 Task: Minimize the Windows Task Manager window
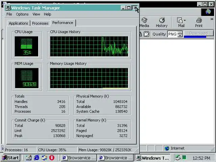point(123,8)
